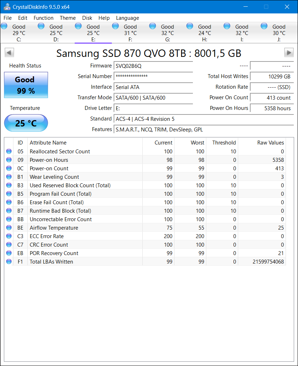Click the masked Serial Number field
This screenshot has height=366, width=298.
tap(153, 76)
